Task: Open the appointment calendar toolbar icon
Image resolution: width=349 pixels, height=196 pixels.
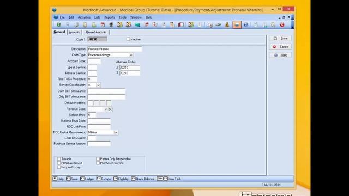Action: click(103, 24)
